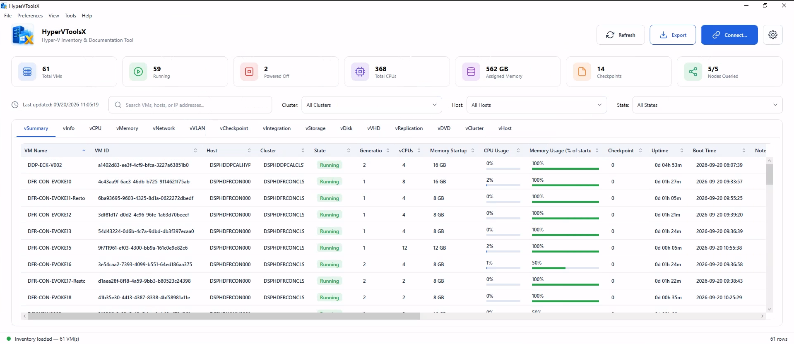This screenshot has width=794, height=344.
Task: Sort the Host column using its arrows
Action: 249,151
